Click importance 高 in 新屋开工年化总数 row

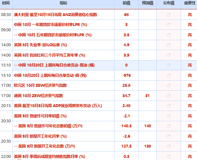pos(190,146)
